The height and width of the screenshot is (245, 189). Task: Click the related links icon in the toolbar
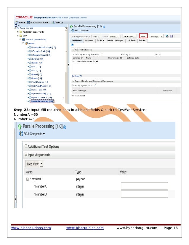point(171,36)
